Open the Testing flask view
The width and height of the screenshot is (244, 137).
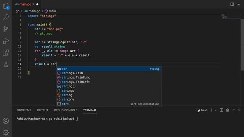click(6, 64)
